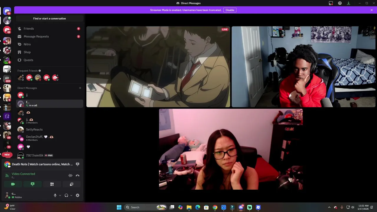Open File Explorer from taskbar
Viewport: 377px width, 212px height.
pos(189,207)
